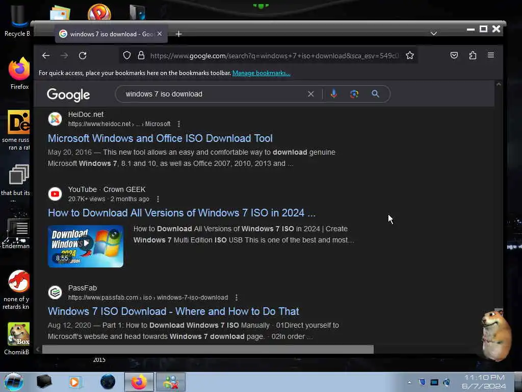Bookmark this page with the star icon

[410, 55]
